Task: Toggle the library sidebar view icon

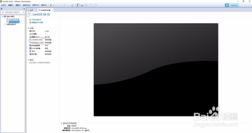Action: tap(78, 5)
